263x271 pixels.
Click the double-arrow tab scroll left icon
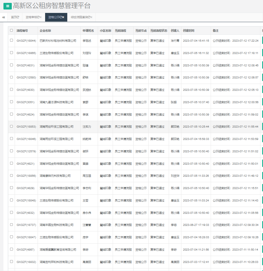[3, 17]
